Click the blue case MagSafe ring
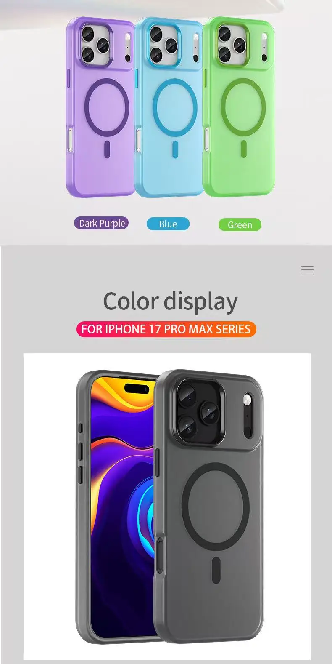Viewport: 332px width, 664px height. point(174,106)
